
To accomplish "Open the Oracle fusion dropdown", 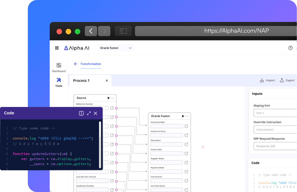I will click(116, 48).
